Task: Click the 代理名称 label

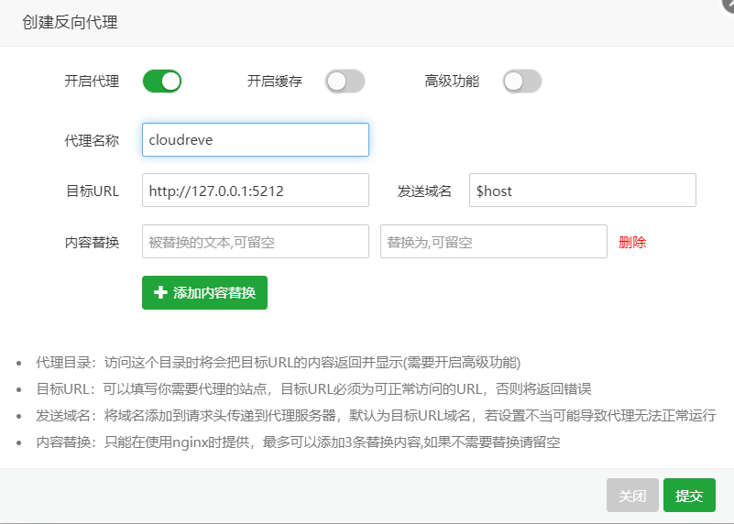Action: tap(92, 140)
